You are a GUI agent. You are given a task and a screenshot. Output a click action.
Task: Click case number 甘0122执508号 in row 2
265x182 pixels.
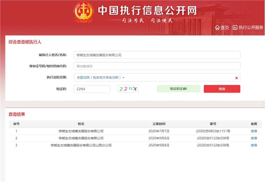click(213, 138)
